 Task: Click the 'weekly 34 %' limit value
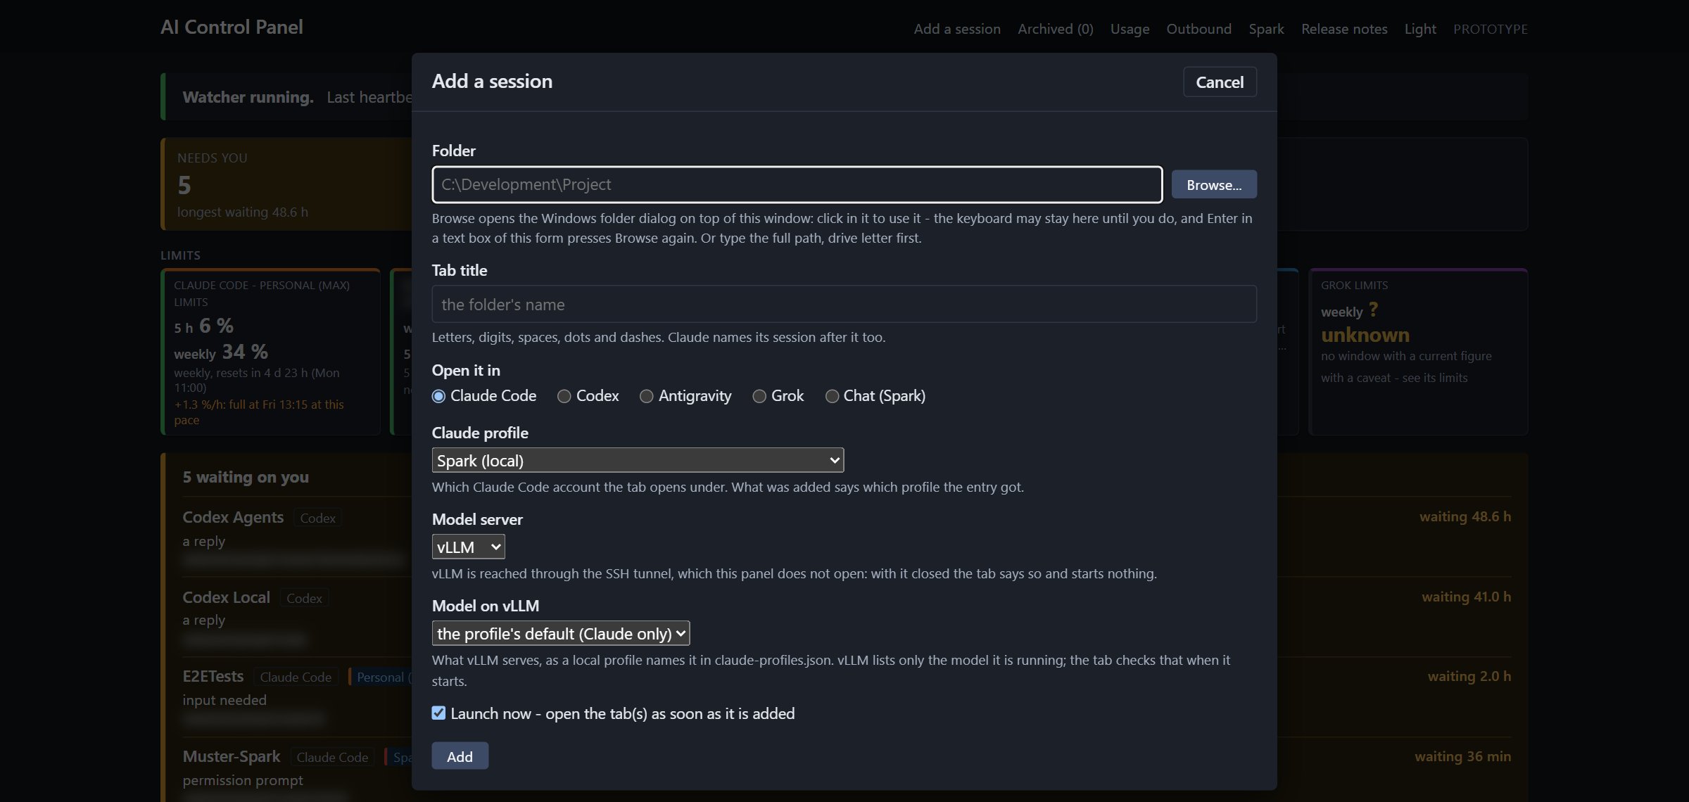pyautogui.click(x=221, y=352)
